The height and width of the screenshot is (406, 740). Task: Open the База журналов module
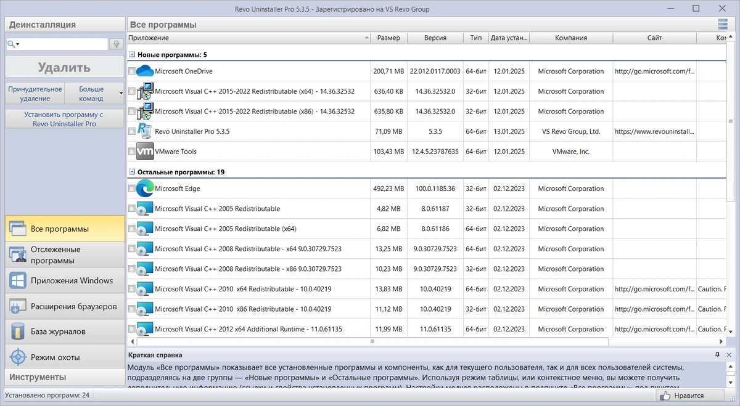pos(65,331)
